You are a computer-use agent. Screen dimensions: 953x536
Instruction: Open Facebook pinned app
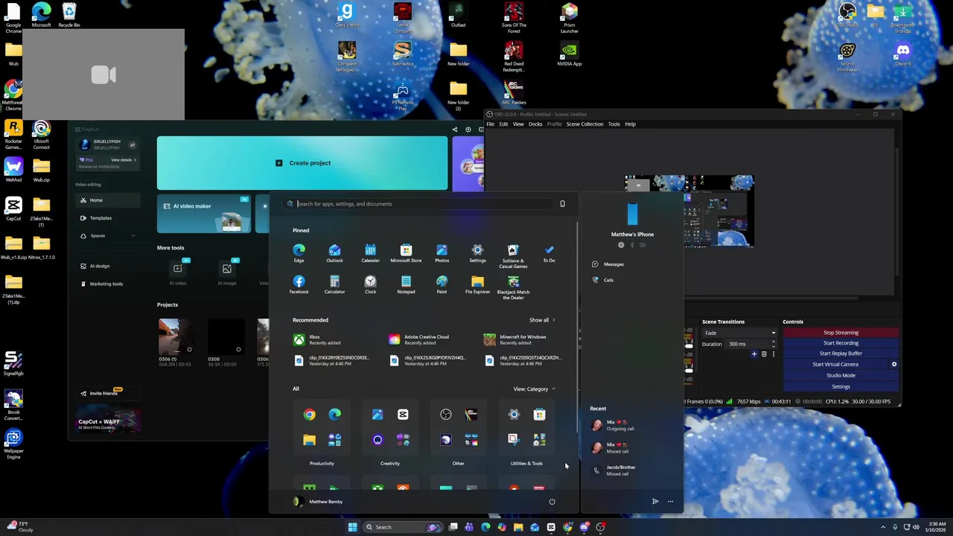coord(299,284)
